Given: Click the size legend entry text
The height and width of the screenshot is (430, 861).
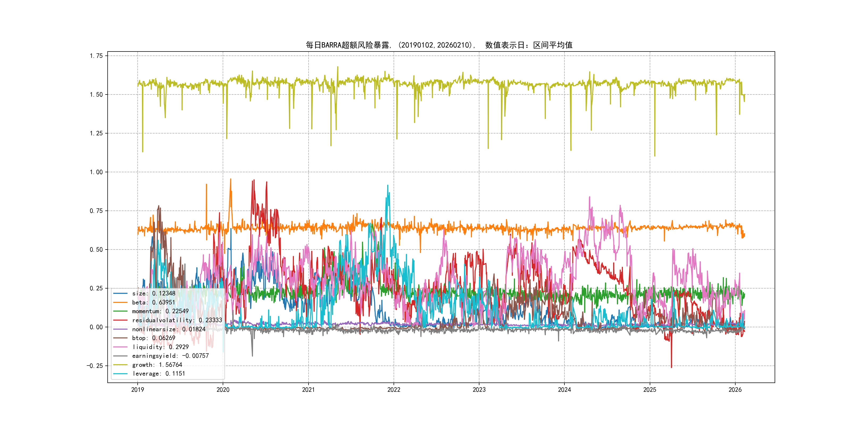Looking at the screenshot, I should point(153,294).
